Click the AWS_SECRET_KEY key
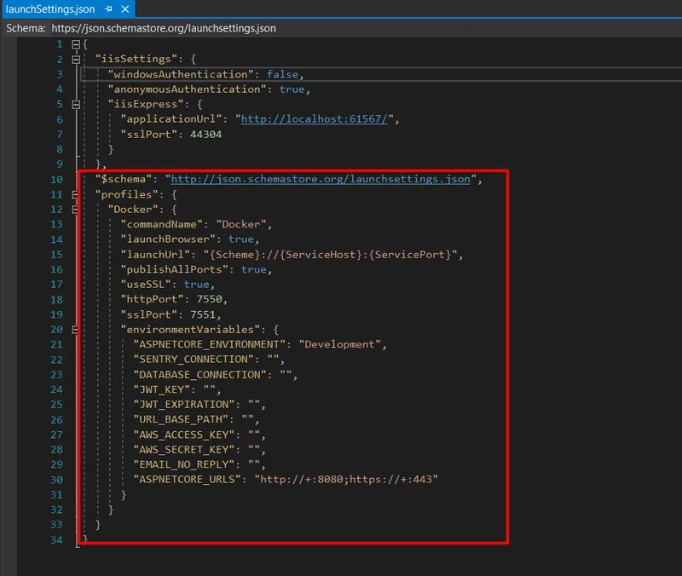Image resolution: width=682 pixels, height=576 pixels. tap(183, 450)
